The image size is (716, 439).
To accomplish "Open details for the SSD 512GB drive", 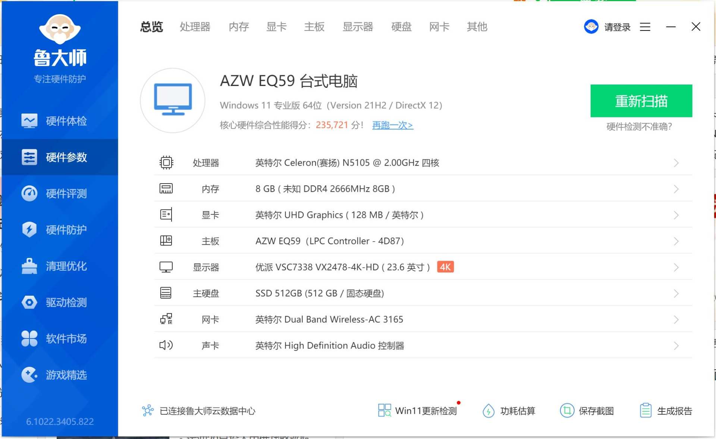I will tap(676, 293).
